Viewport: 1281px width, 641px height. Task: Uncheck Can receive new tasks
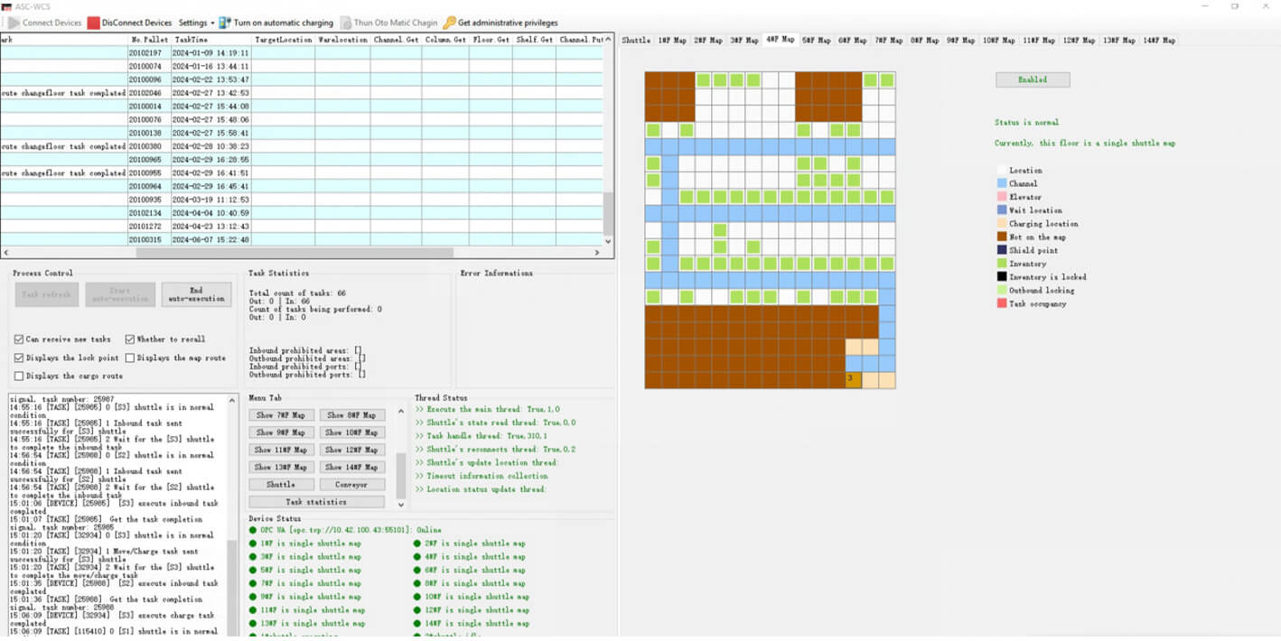[18, 340]
